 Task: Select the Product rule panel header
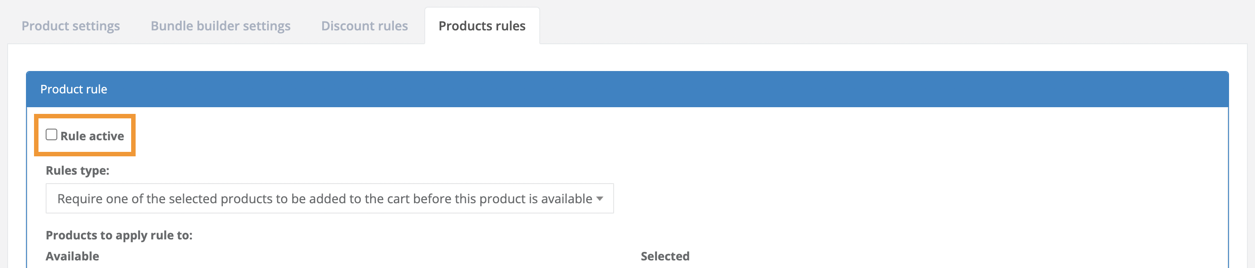[74, 89]
